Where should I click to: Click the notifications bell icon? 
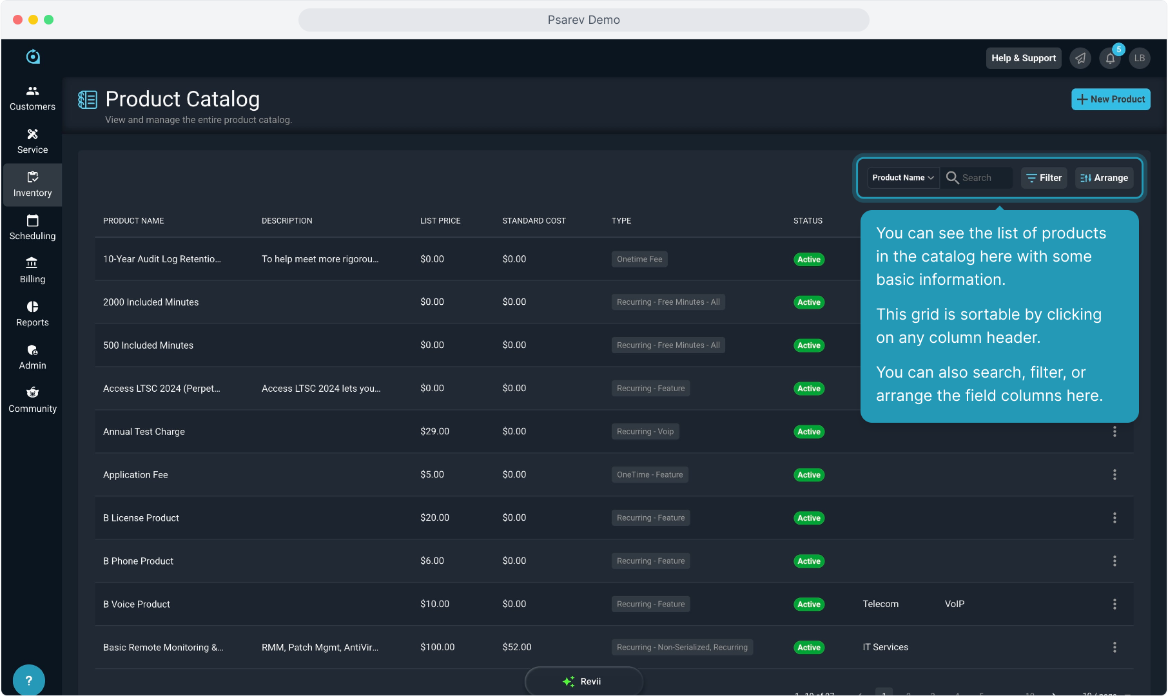click(1110, 58)
